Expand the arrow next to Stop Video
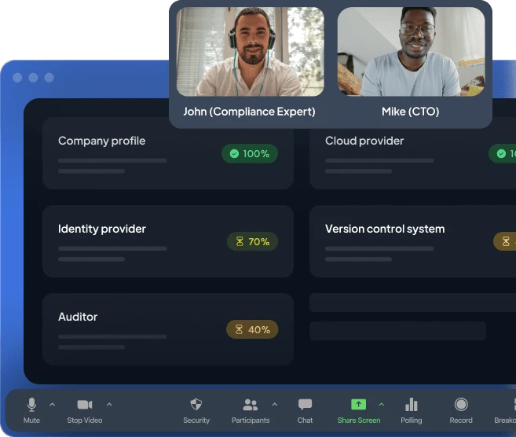This screenshot has height=437, width=516. (x=109, y=405)
